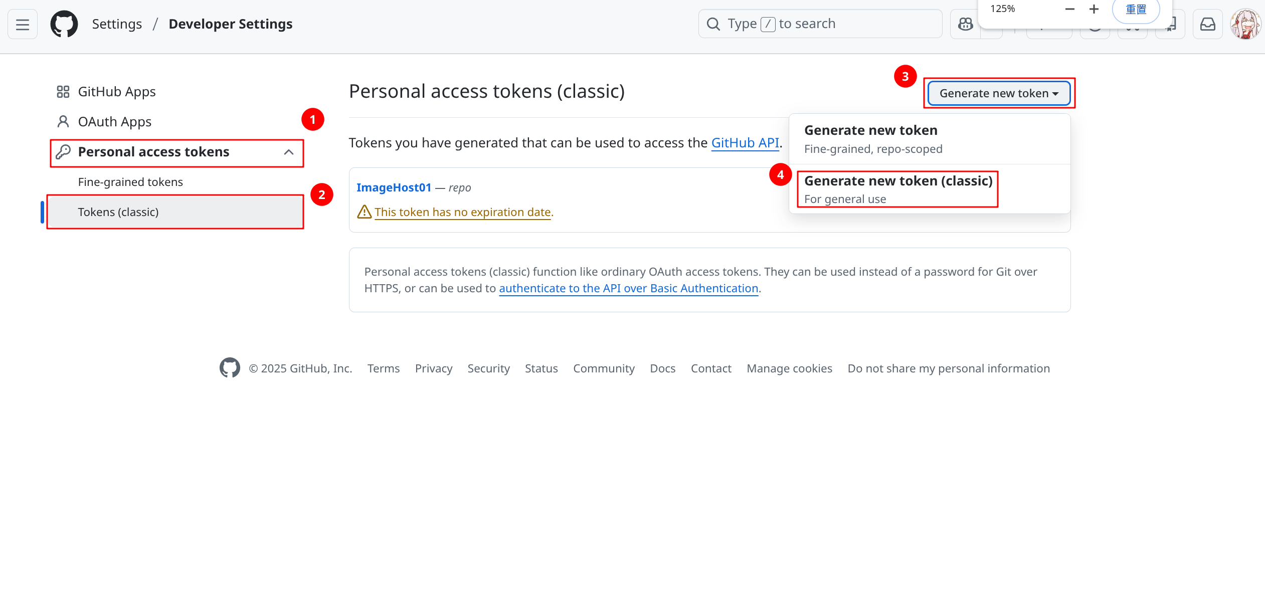Viewport: 1265px width, 615px height.
Task: Open the user profile avatar menu
Action: pyautogui.click(x=1245, y=24)
